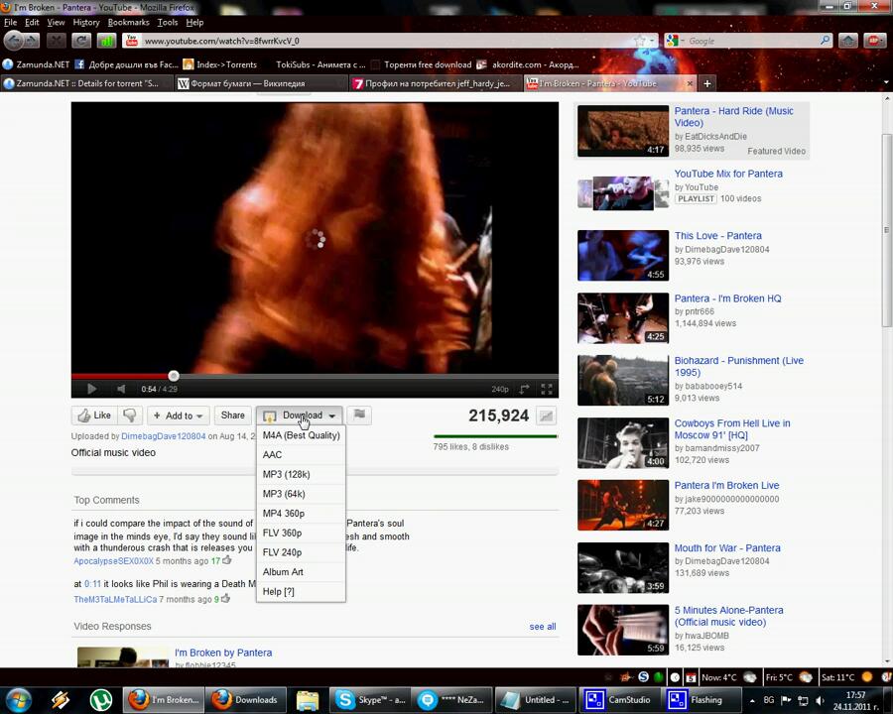Screen dimensions: 893x714
Task: Reload the page with the refresh icon
Action: [81, 41]
